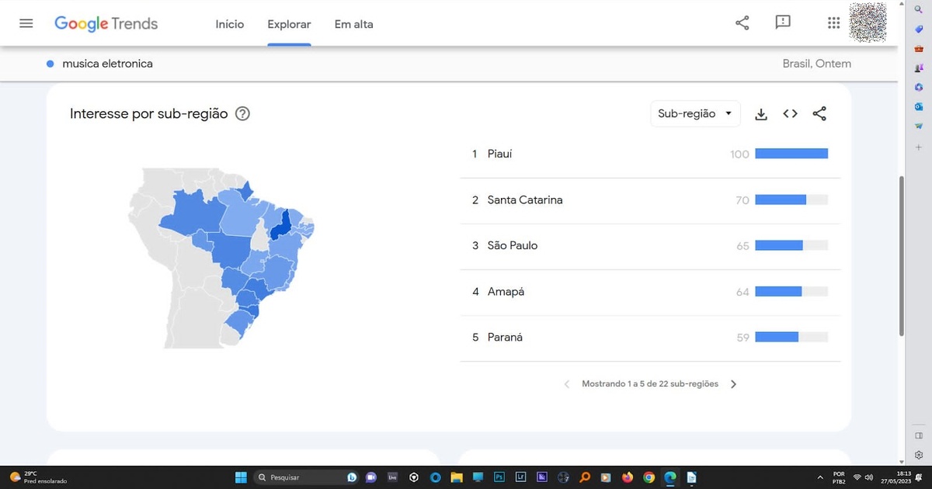Click the Google Trends logo
Screen dimensions: 932x489
pos(106,24)
